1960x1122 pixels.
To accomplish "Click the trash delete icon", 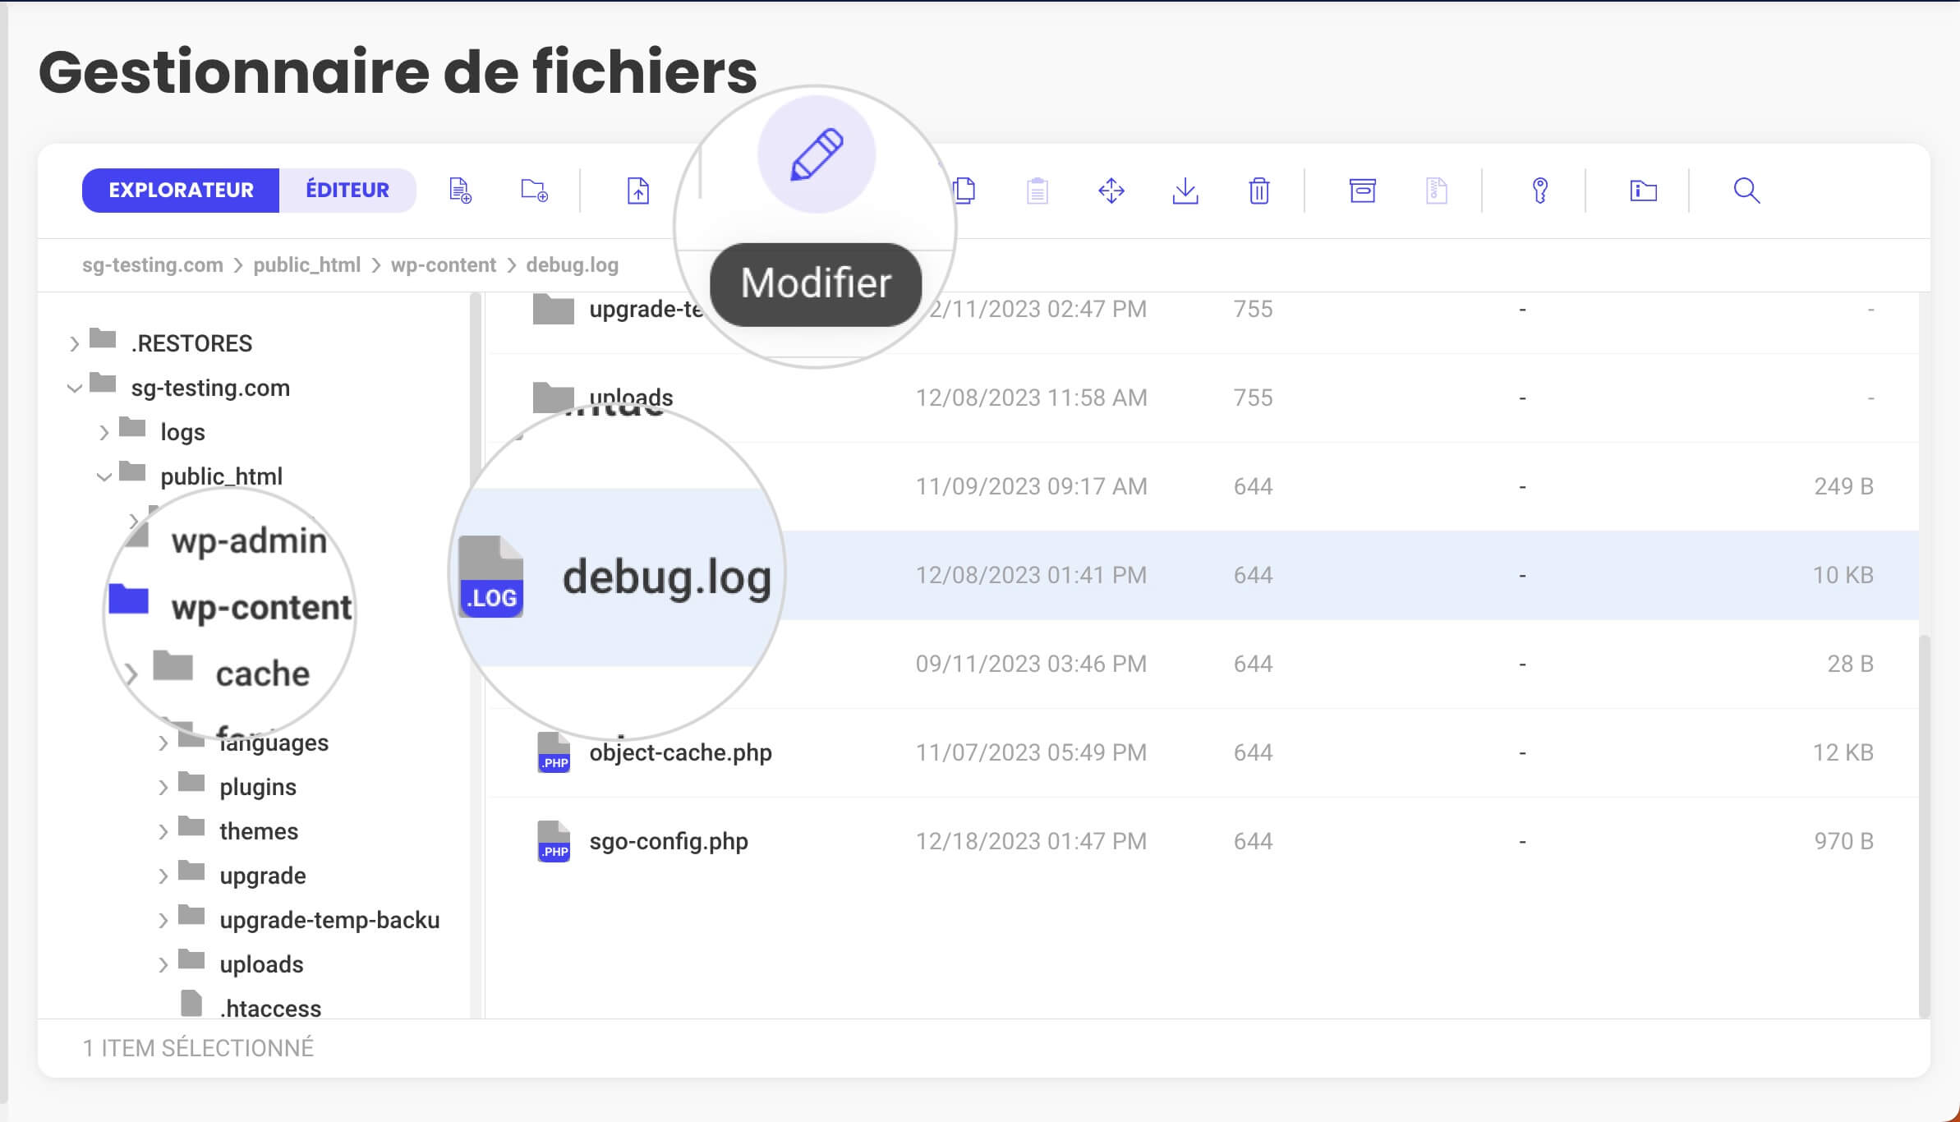I will click(1259, 191).
